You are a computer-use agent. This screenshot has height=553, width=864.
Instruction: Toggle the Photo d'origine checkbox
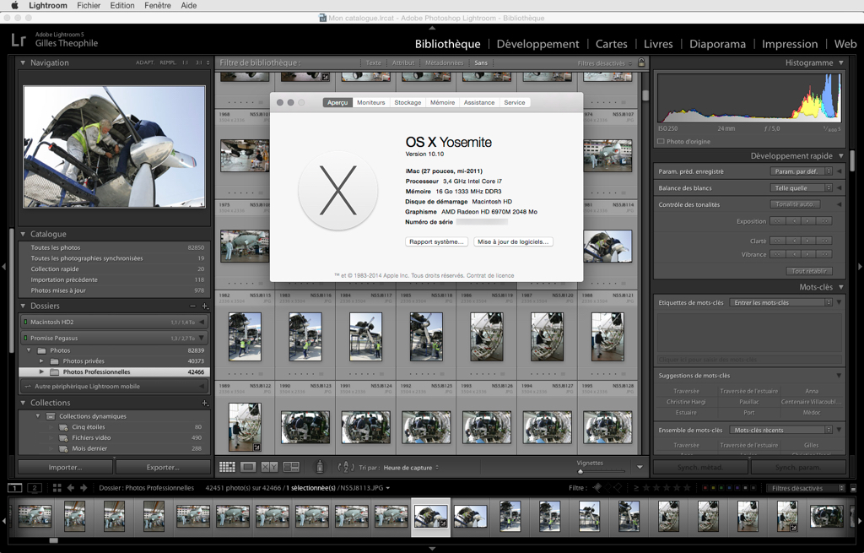point(661,142)
